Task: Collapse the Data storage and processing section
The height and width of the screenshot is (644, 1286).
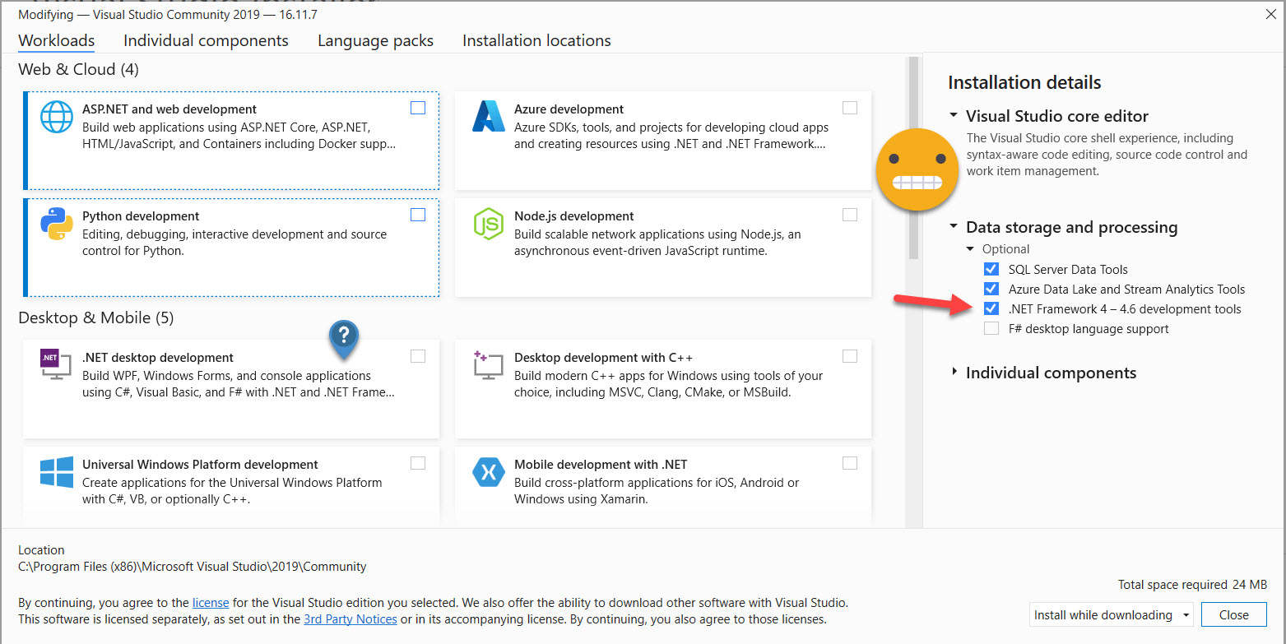Action: click(954, 227)
